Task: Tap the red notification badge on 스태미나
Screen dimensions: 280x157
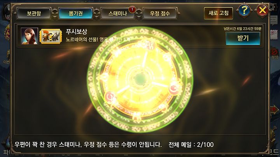Action: [132, 9]
